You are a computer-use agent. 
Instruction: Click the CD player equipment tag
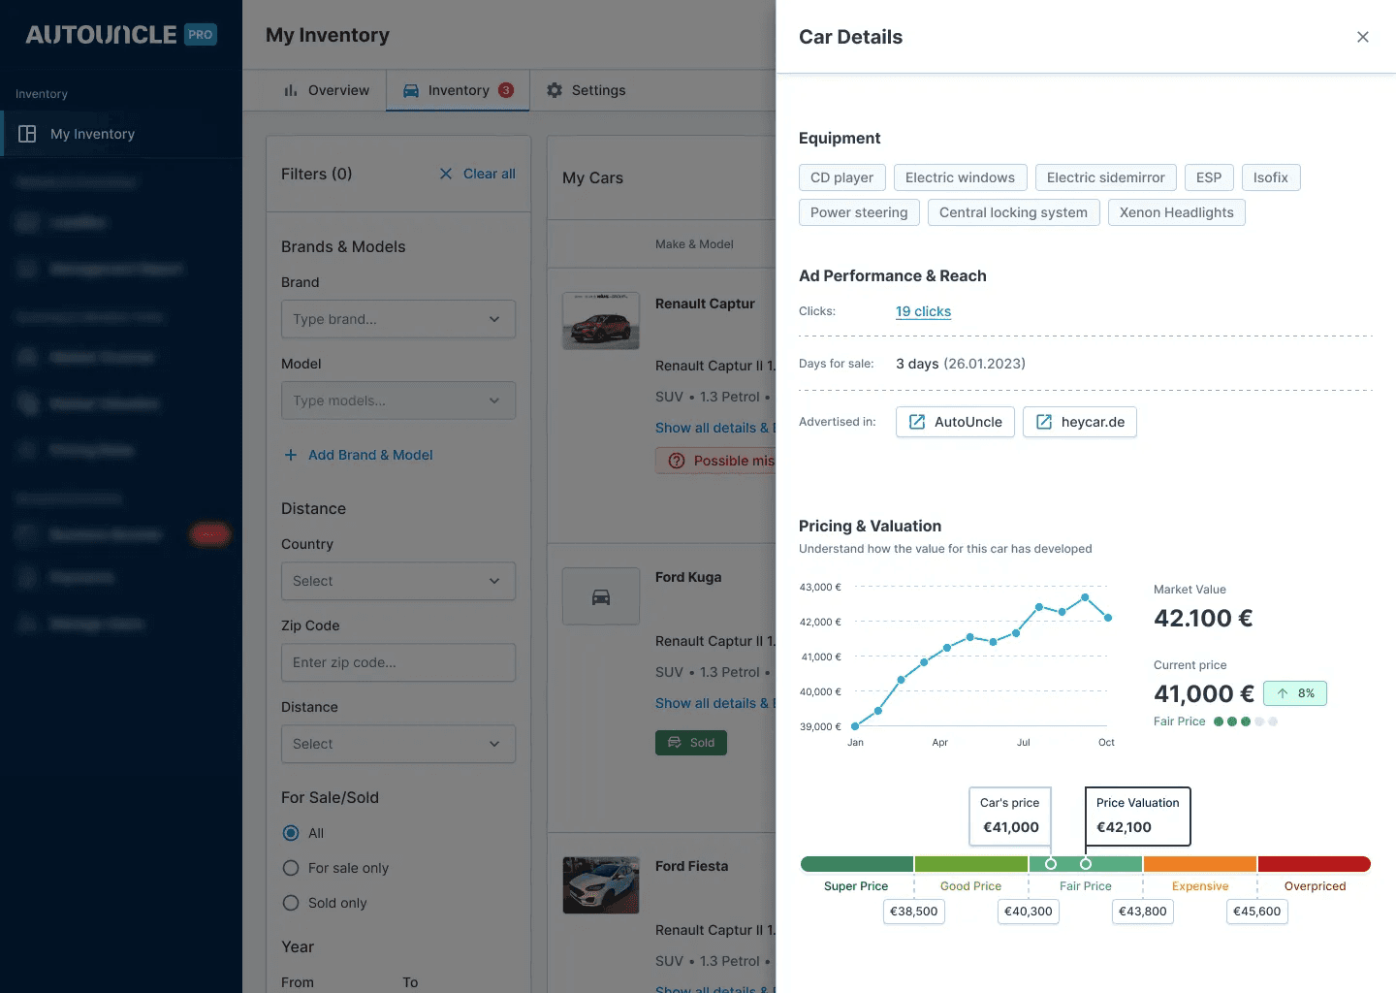(841, 177)
